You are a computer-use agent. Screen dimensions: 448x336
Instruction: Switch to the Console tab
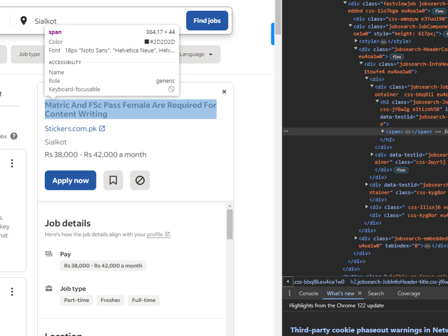pos(309,293)
